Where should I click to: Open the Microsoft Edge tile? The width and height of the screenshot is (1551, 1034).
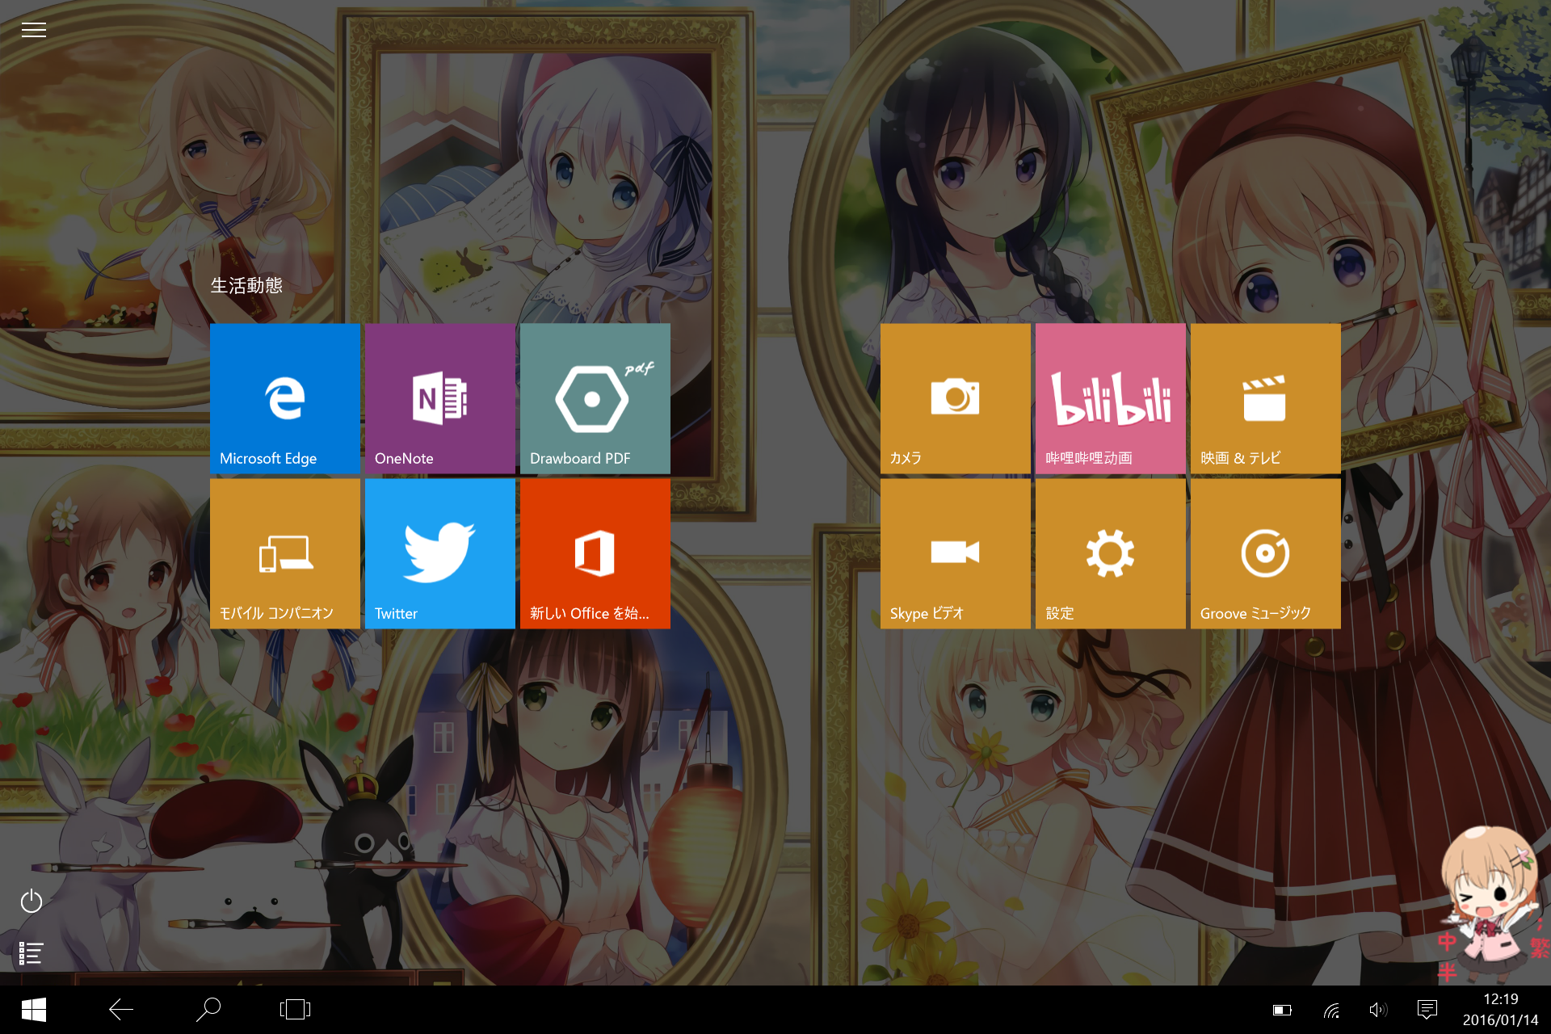(284, 398)
